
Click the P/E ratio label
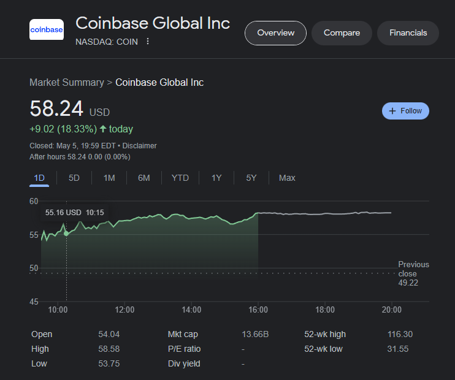click(184, 349)
